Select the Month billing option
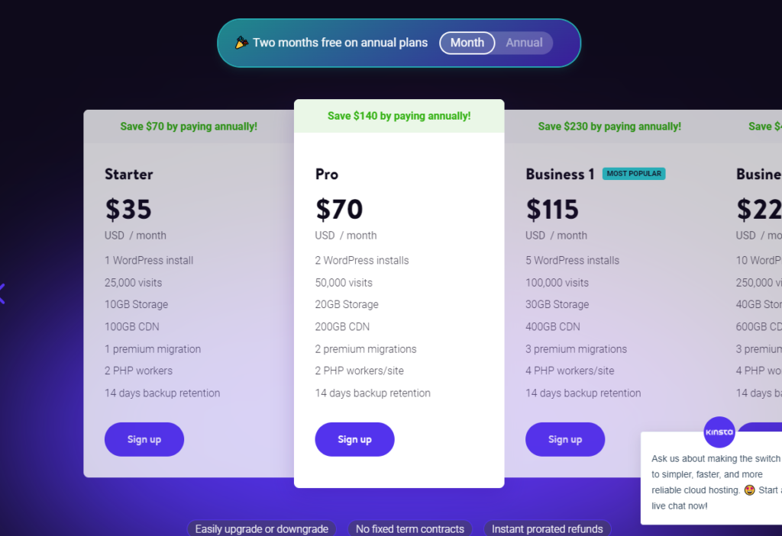Screen dimensions: 782x536 (467, 43)
